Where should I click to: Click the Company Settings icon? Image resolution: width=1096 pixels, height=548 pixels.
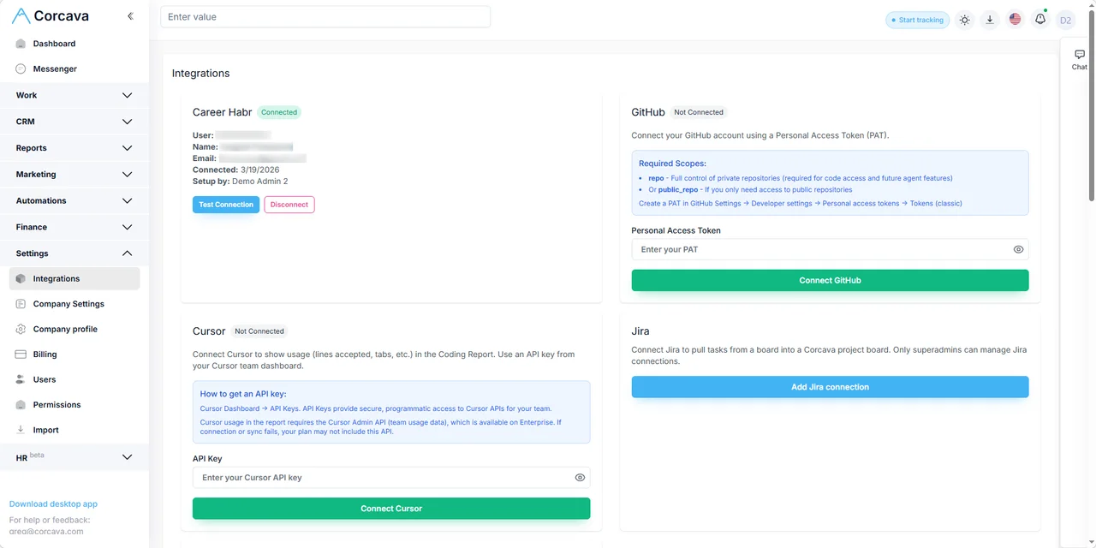21,304
